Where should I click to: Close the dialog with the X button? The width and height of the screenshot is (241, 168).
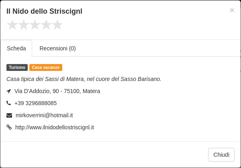coord(232,10)
